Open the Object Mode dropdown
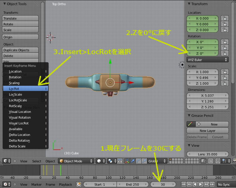236x188 pixels. pos(76,161)
